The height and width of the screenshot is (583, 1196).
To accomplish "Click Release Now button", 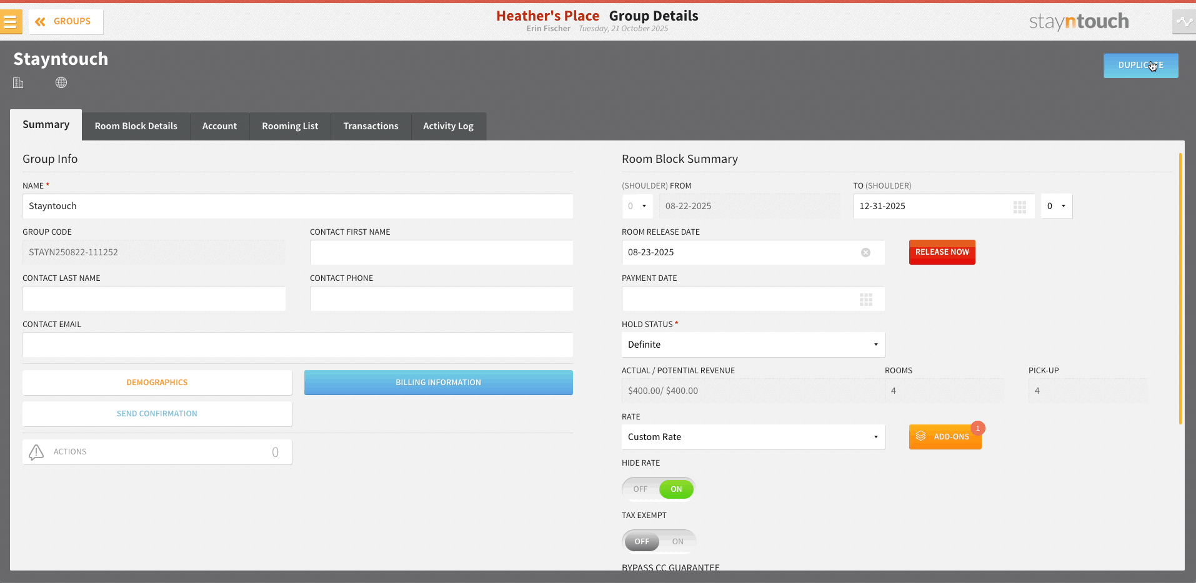I will point(942,252).
